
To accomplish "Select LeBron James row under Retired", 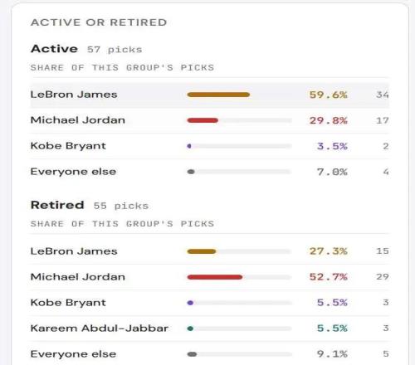I will [x=210, y=251].
